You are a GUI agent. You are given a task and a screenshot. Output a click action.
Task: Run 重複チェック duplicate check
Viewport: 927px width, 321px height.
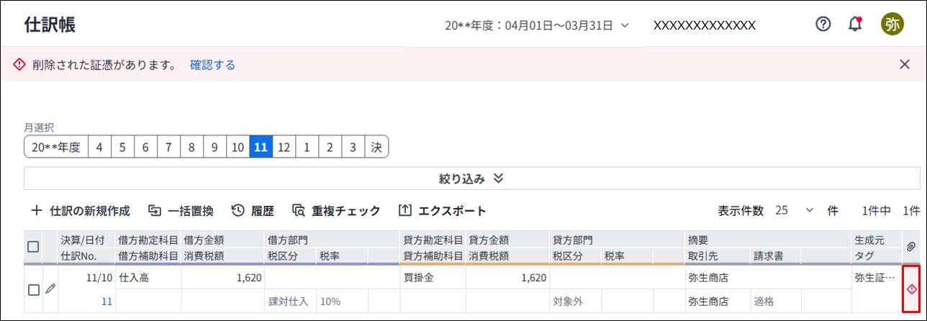(336, 211)
